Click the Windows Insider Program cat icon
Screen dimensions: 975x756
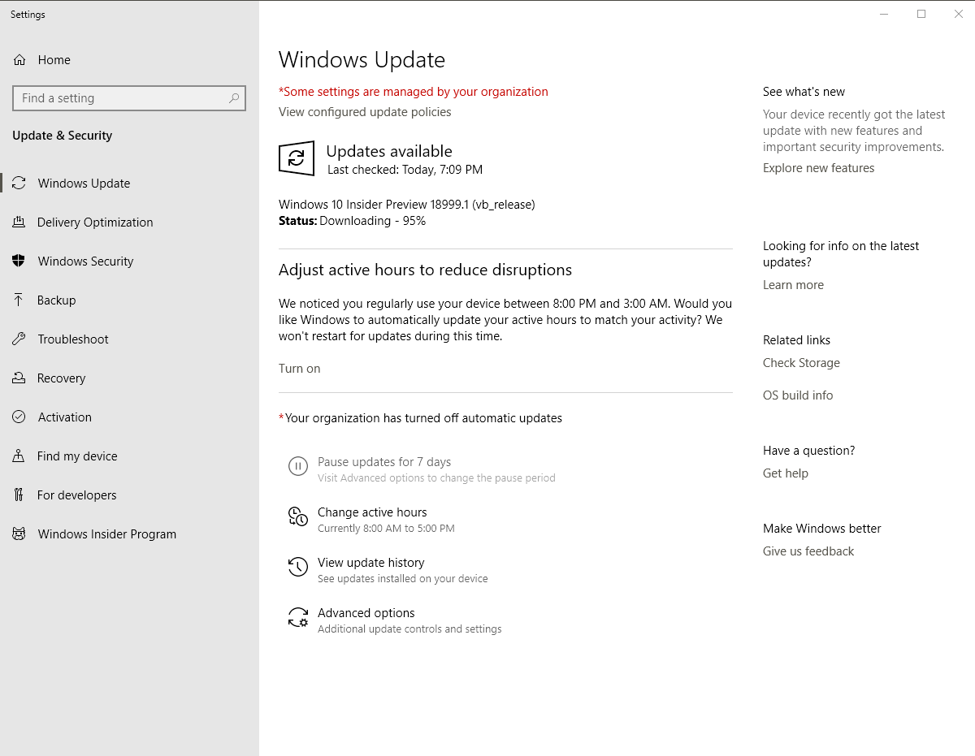pyautogui.click(x=19, y=534)
